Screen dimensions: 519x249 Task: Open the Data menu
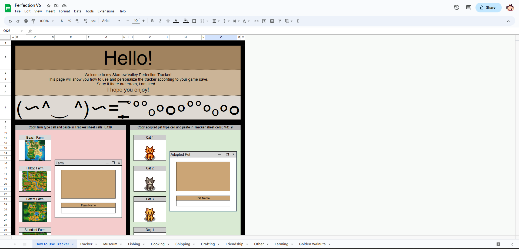[78, 11]
